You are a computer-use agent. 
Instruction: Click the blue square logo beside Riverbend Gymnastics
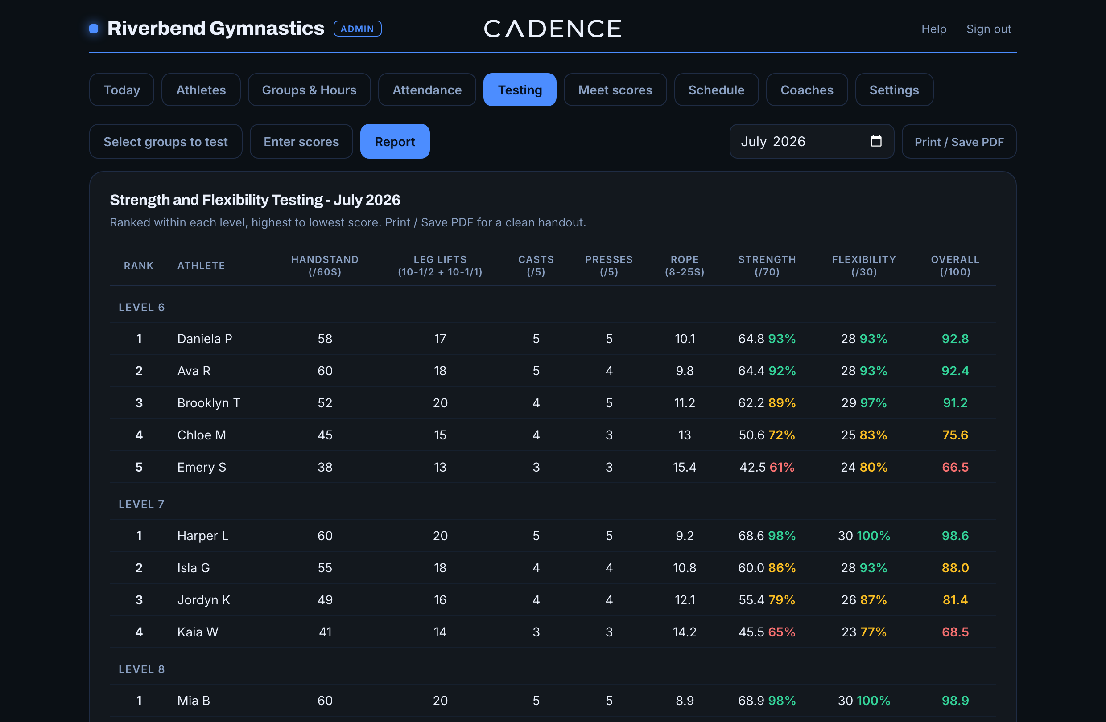click(93, 29)
